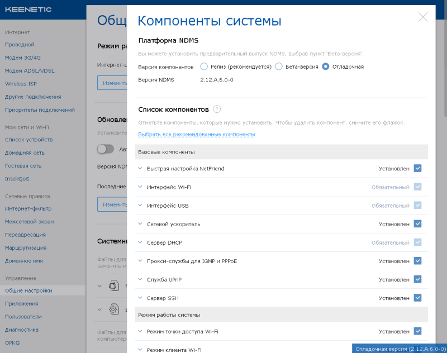The height and width of the screenshot is (353, 447).
Task: Expand Служба UPnP component details
Action: pyautogui.click(x=140, y=279)
